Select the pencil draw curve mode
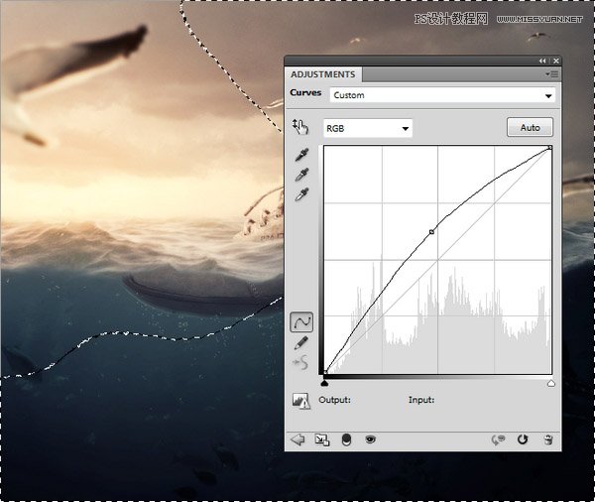The height and width of the screenshot is (502, 595). [x=302, y=342]
